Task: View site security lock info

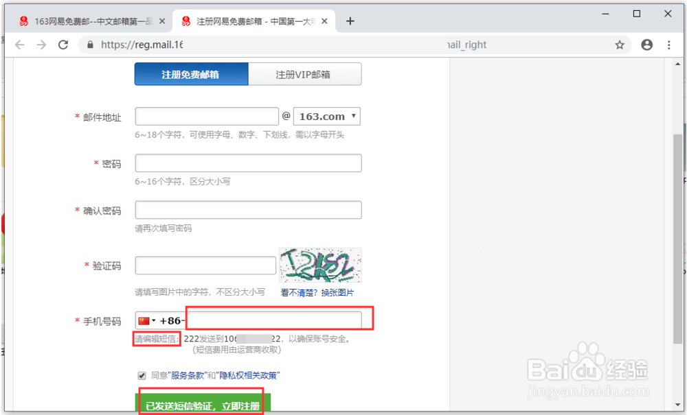Action: (91, 45)
